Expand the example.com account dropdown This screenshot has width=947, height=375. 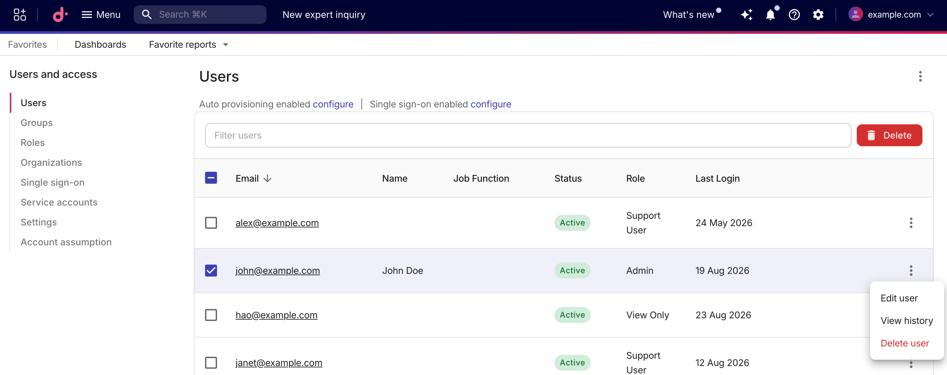pos(901,15)
